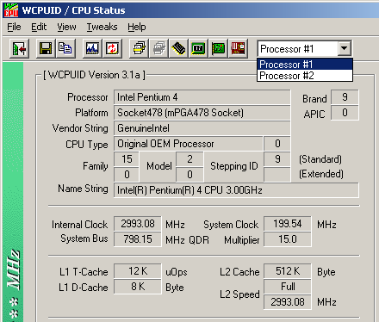Click the Intel Pentium 4 processor field
This screenshot has width=379, height=322.
202,97
